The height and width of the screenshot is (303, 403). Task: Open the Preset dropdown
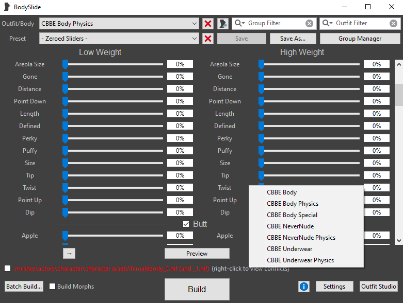(119, 39)
